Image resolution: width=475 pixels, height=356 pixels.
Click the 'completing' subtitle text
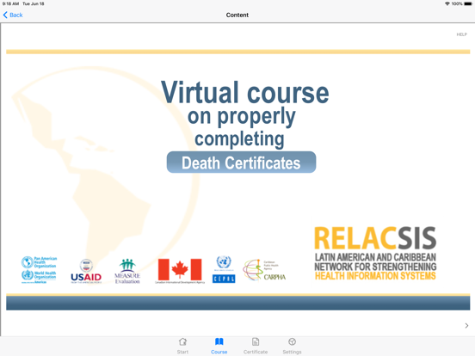[239, 139]
